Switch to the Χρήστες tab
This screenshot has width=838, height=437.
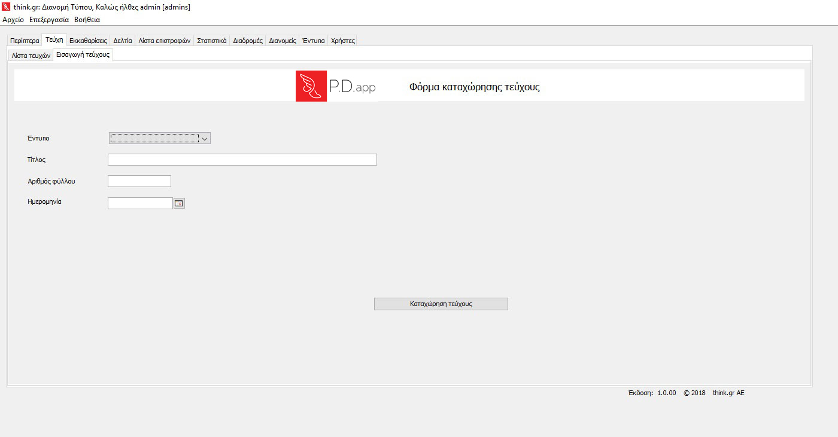click(343, 41)
